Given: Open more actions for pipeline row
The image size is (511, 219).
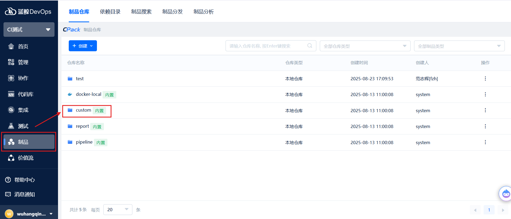Looking at the screenshot, I should (485, 142).
